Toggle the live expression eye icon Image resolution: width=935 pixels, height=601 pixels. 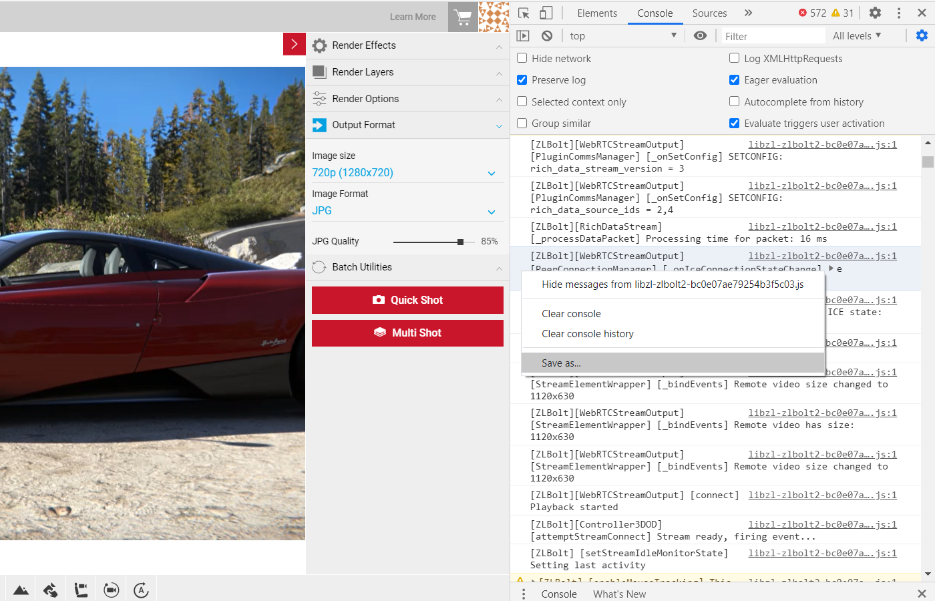(x=700, y=36)
